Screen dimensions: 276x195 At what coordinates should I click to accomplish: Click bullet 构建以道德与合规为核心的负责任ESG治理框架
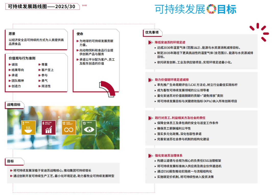(x=189, y=161)
